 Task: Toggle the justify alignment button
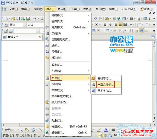coord(120,25)
